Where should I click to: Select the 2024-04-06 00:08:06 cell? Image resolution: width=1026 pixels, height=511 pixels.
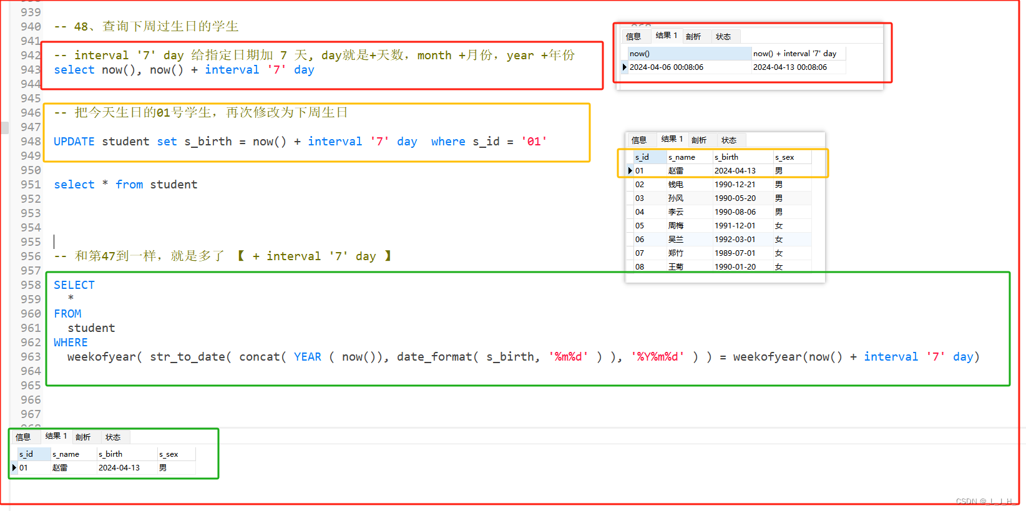coord(690,67)
